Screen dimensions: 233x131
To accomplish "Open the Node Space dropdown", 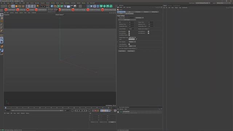I will [x=203, y=3].
